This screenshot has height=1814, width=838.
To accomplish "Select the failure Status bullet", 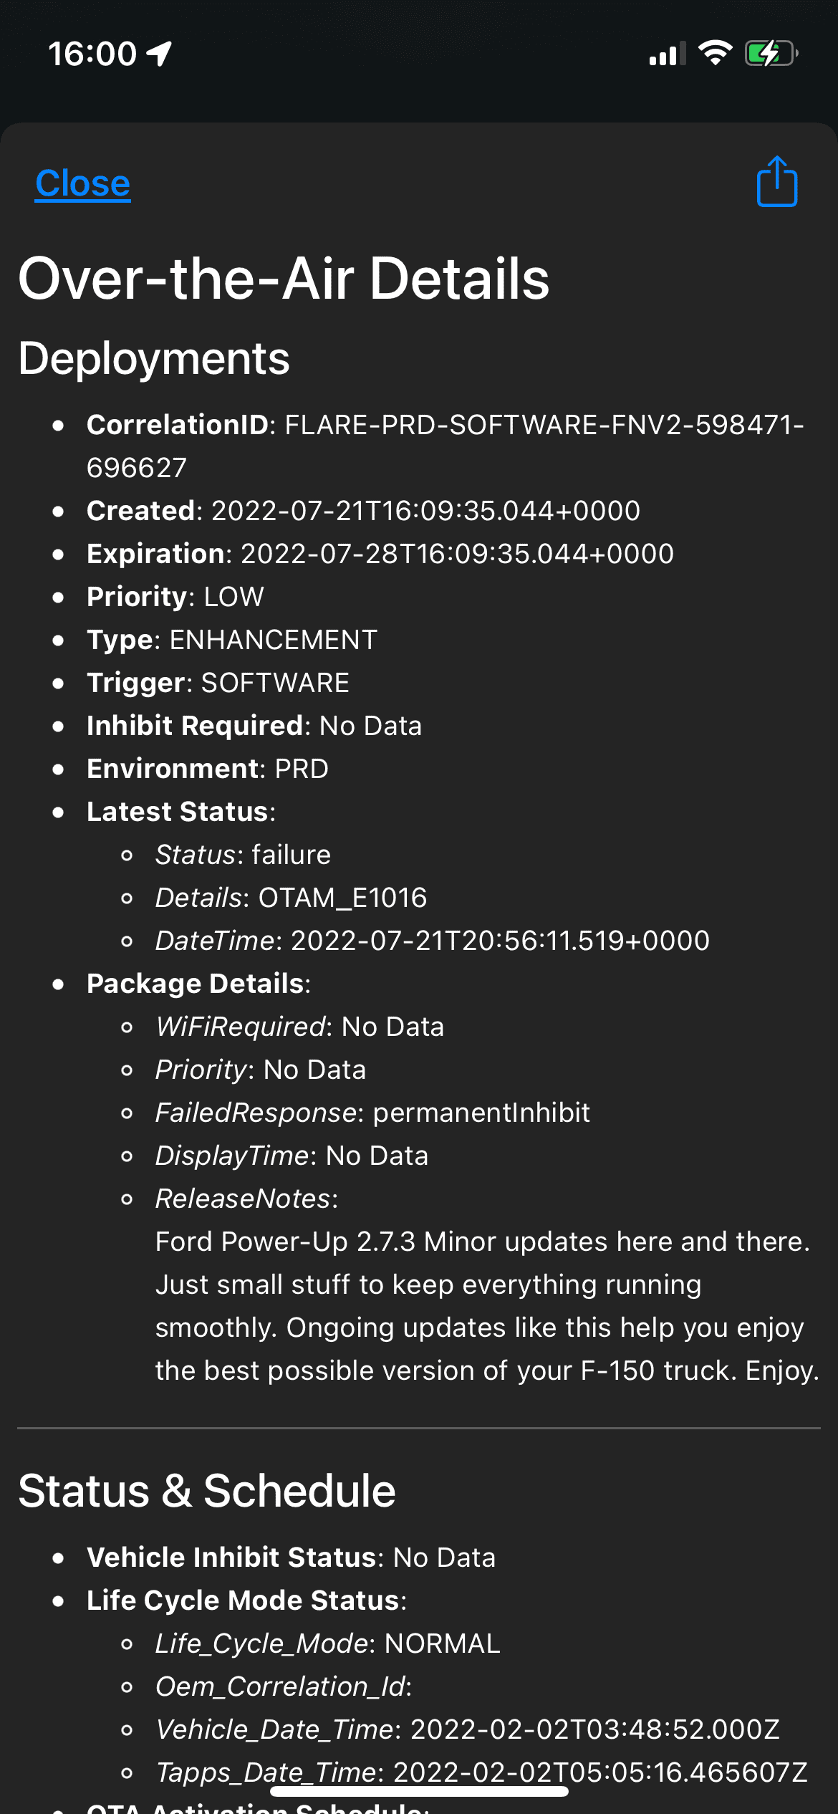I will pyautogui.click(x=241, y=854).
